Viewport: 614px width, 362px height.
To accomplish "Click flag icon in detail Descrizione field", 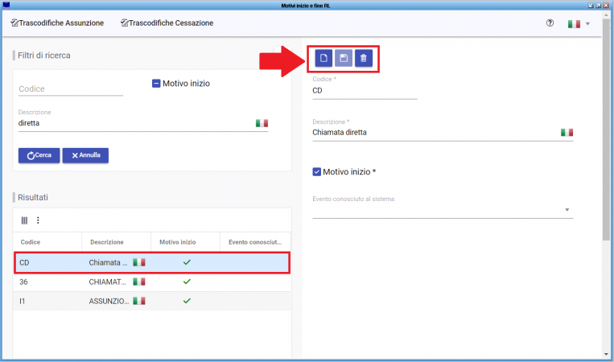I will (x=567, y=133).
